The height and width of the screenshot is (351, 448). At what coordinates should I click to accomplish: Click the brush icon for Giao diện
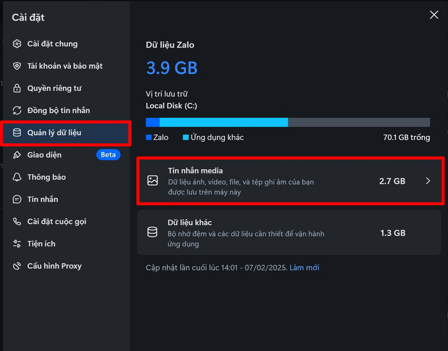point(17,155)
